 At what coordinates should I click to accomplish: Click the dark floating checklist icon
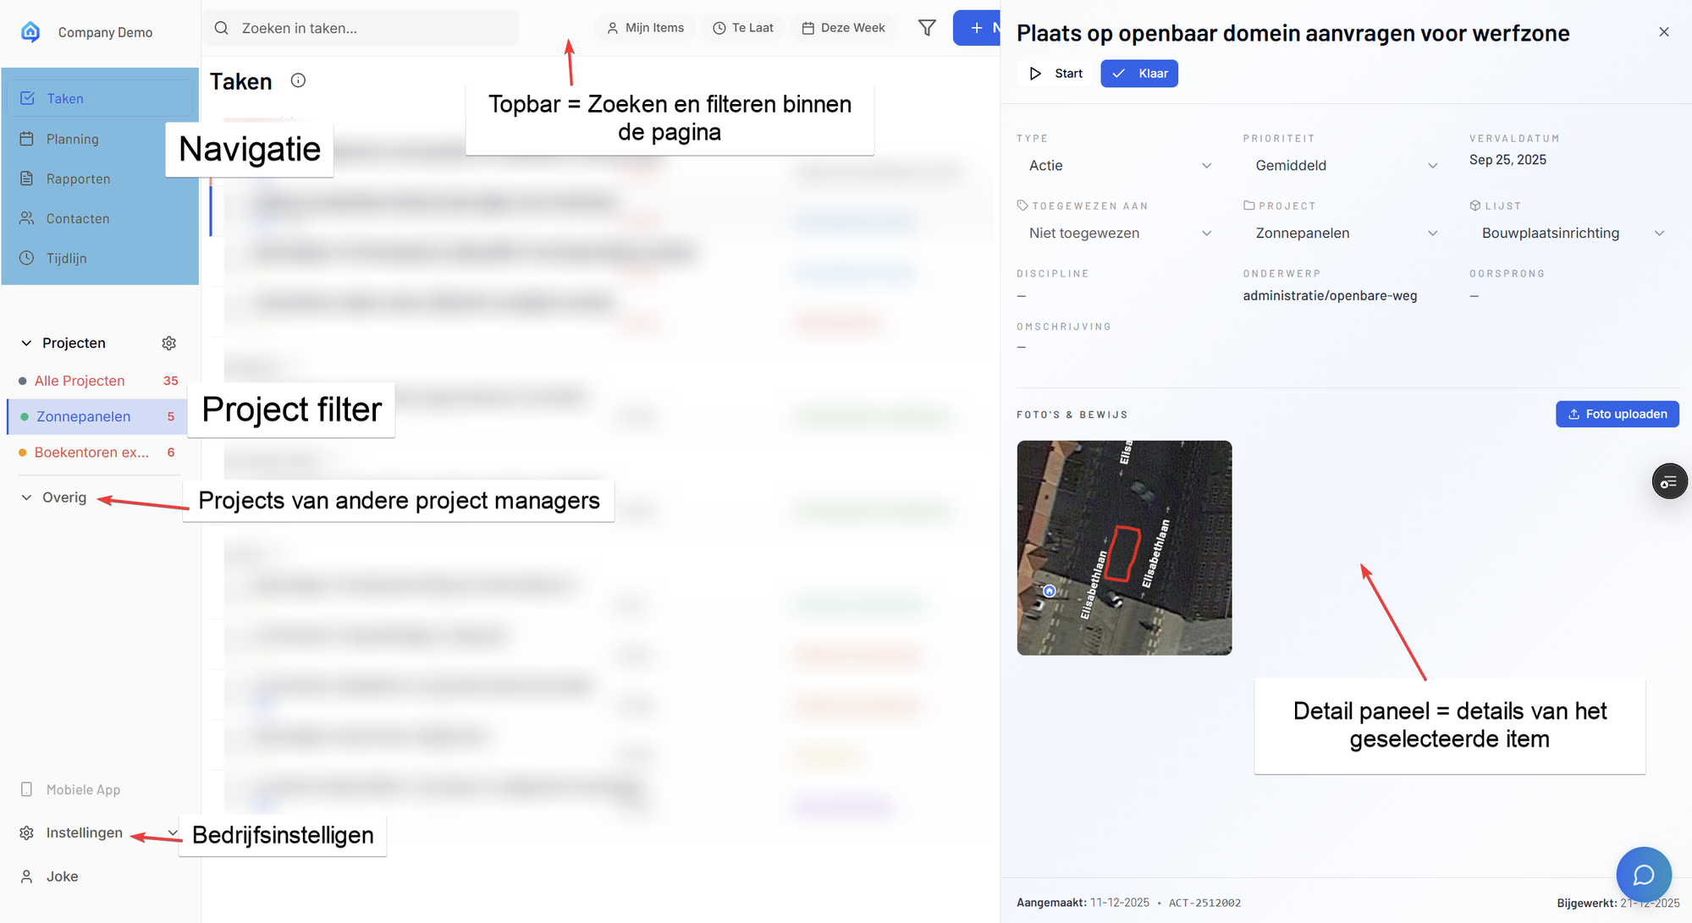click(1668, 481)
